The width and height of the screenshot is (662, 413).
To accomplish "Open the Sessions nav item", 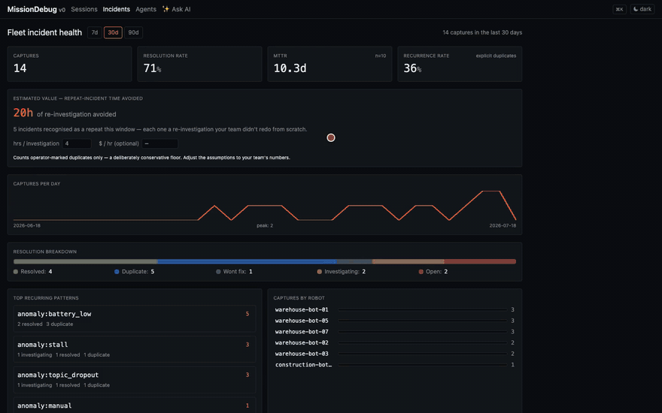I will (84, 9).
